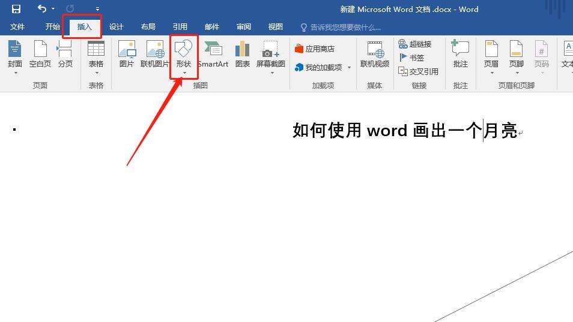Expand the 页眉 dropdown arrow

[492, 73]
